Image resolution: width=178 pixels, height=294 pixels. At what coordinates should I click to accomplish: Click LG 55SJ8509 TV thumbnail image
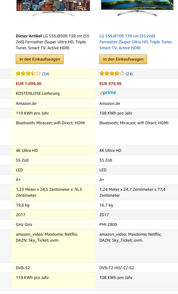(x=53, y=8)
